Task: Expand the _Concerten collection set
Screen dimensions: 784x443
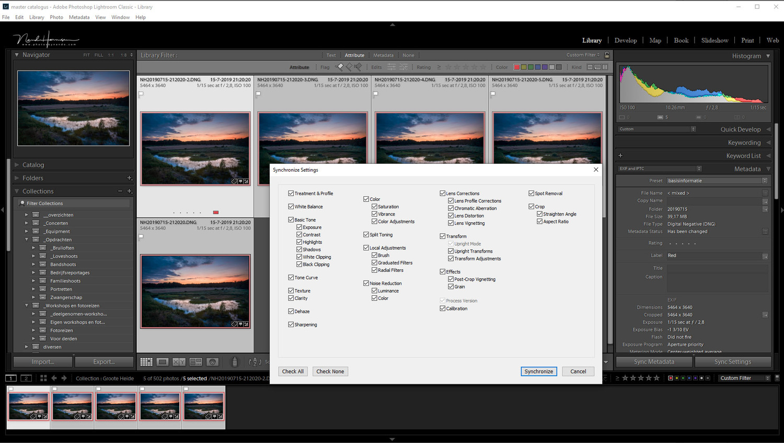Action: pos(27,223)
